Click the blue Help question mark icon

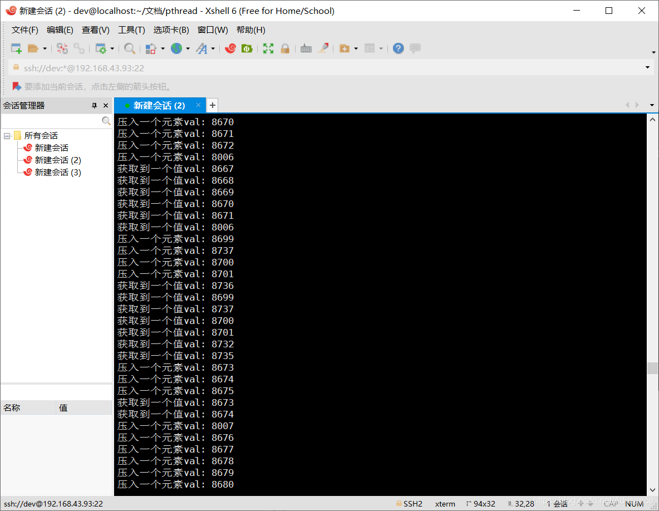point(399,48)
